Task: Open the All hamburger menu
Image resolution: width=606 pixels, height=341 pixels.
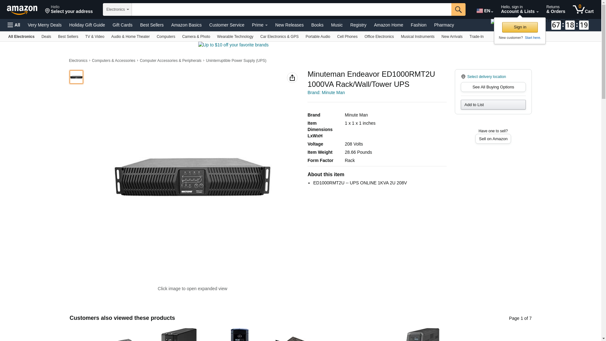Action: click(14, 25)
